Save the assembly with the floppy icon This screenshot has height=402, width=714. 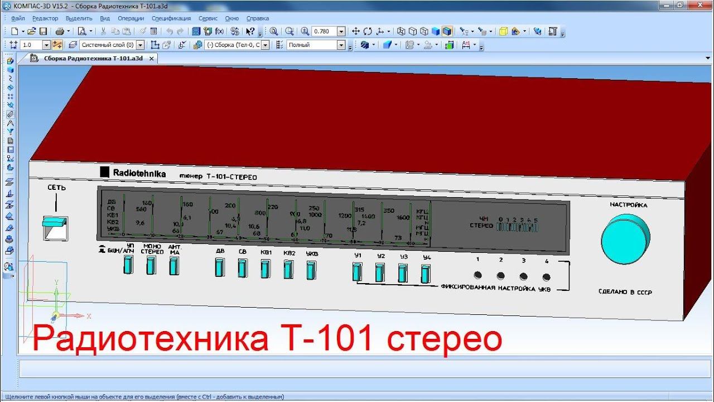click(43, 31)
